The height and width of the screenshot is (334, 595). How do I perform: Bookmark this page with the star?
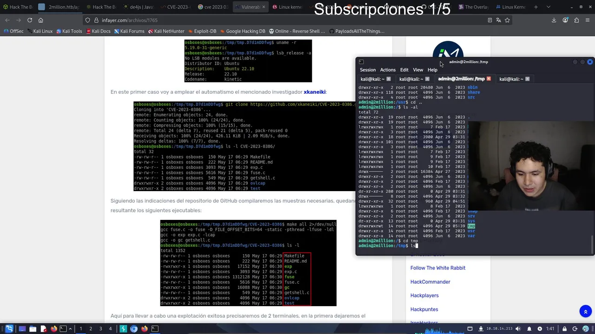point(507,20)
